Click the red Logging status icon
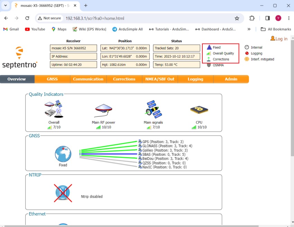This screenshot has height=227, width=294. [247, 53]
